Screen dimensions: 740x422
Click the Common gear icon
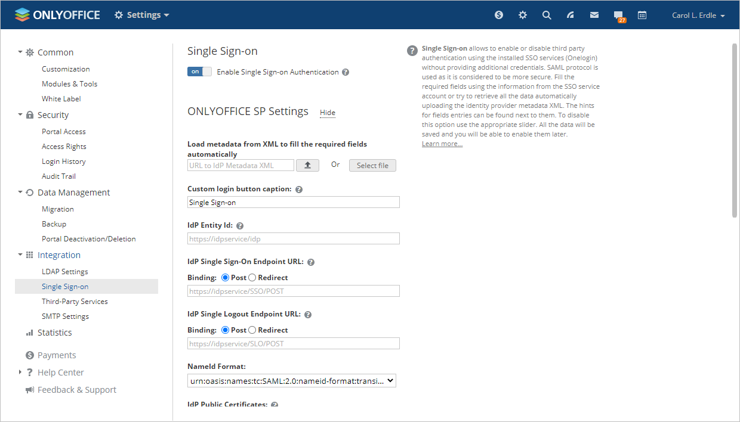[30, 52]
